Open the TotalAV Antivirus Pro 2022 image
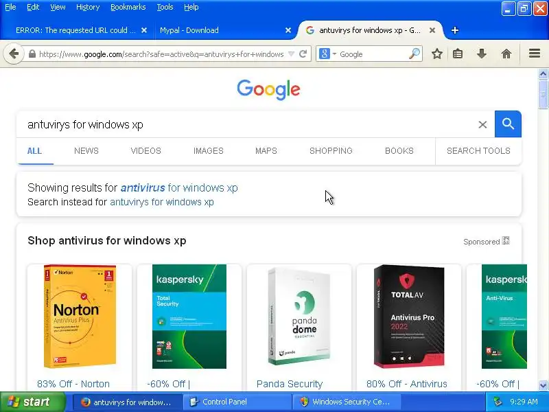 tap(409, 317)
